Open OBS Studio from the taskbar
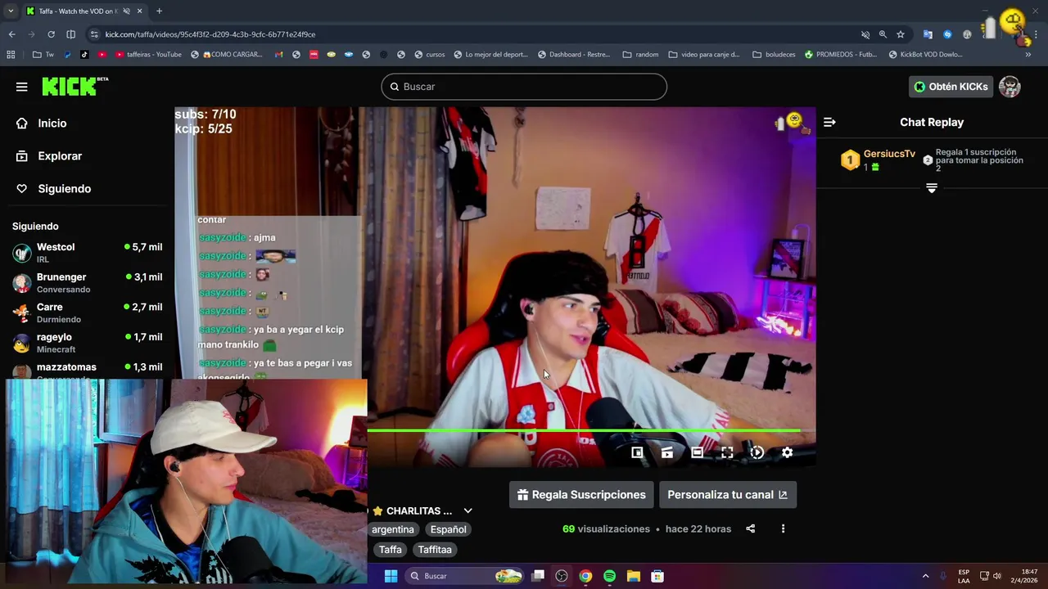The width and height of the screenshot is (1048, 589). point(562,576)
